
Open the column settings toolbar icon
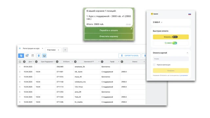click(x=27, y=55)
